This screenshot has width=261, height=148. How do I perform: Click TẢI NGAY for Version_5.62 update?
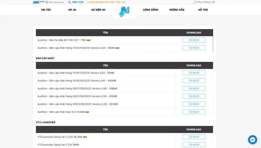click(x=194, y=73)
